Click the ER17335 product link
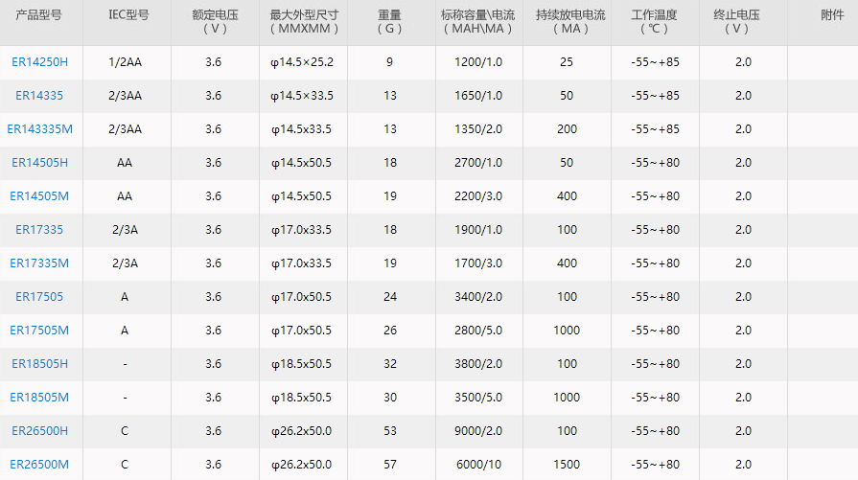The image size is (858, 480). [x=40, y=230]
